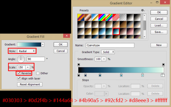The image size is (171, 107).
Task: Click the Angle dial in Gradient Fill
Action: pos(21,59)
